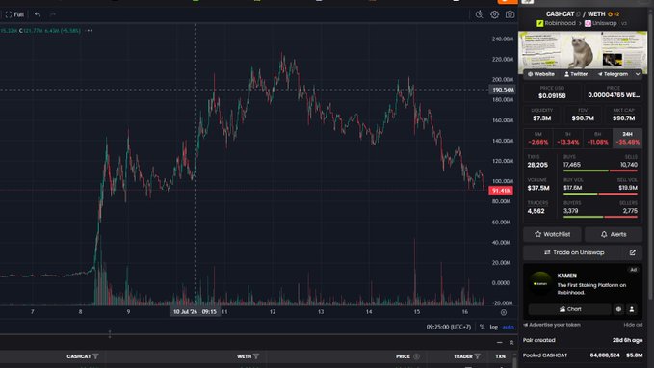Image resolution: width=654 pixels, height=368 pixels.
Task: Filter transactions by CASHCAT amount
Action: [x=96, y=356]
